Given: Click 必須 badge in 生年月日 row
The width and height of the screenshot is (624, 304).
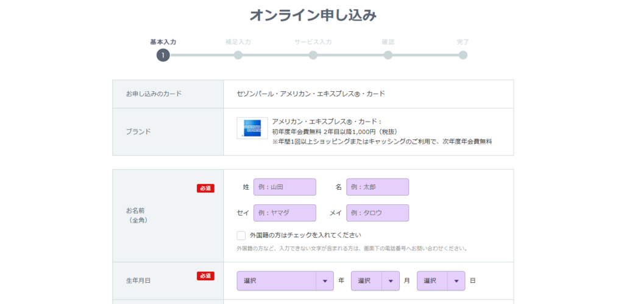Looking at the screenshot, I should [x=205, y=276].
